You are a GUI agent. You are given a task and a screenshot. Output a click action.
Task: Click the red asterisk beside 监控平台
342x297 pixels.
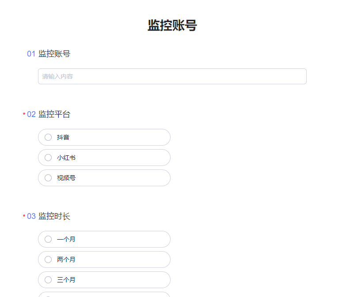24,115
